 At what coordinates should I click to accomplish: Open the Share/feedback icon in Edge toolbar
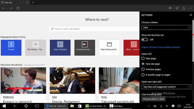click(184, 8)
